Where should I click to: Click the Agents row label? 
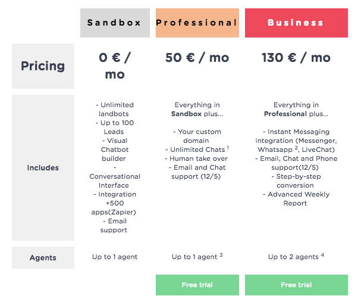tap(43, 257)
